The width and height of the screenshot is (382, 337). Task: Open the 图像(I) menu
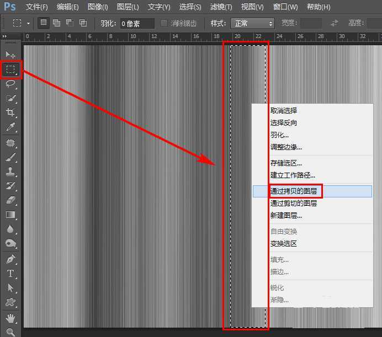pos(98,7)
